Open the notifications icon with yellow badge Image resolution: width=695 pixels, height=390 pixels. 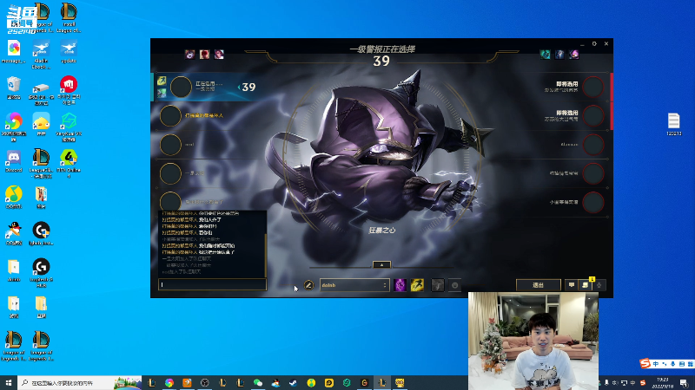coord(586,285)
